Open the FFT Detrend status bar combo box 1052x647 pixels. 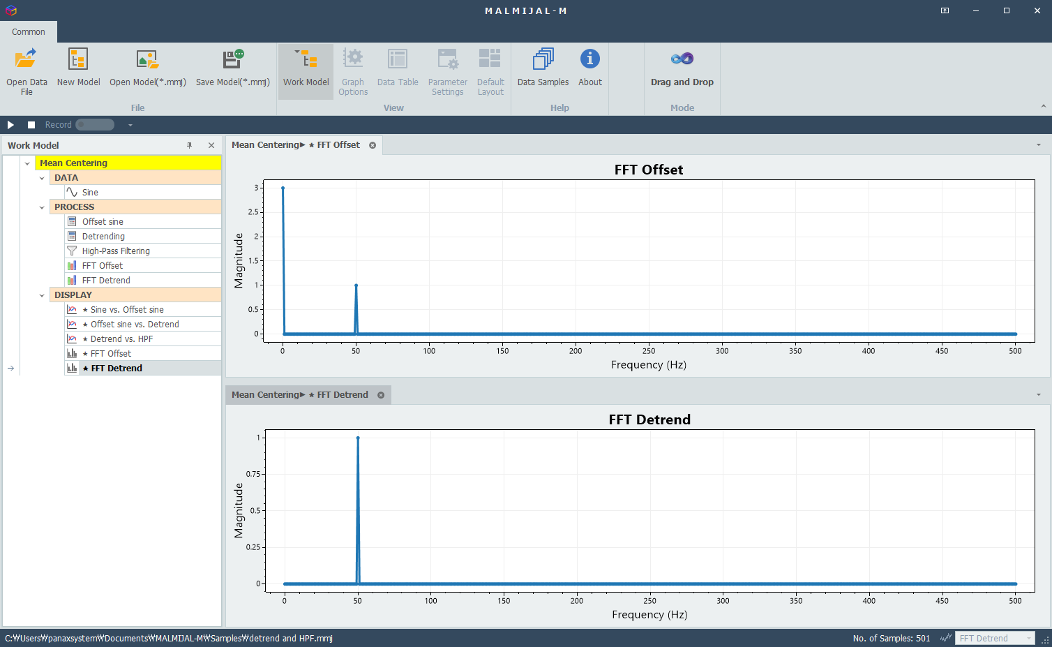995,638
